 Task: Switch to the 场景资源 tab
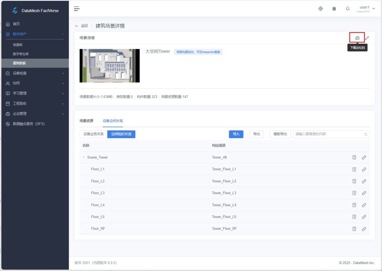tap(87, 121)
